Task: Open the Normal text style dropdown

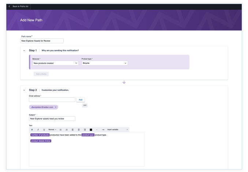Action: 52,129
